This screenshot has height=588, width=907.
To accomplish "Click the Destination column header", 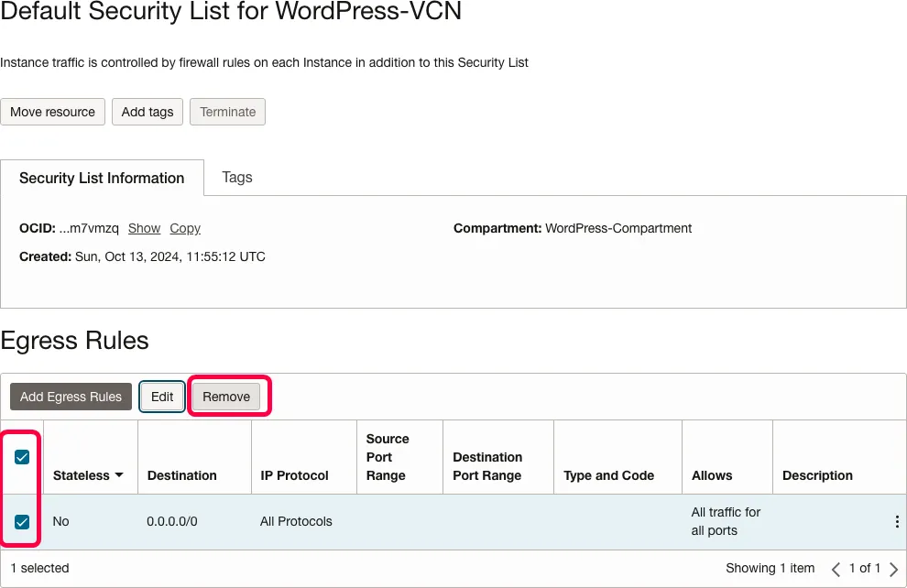I will 181,476.
